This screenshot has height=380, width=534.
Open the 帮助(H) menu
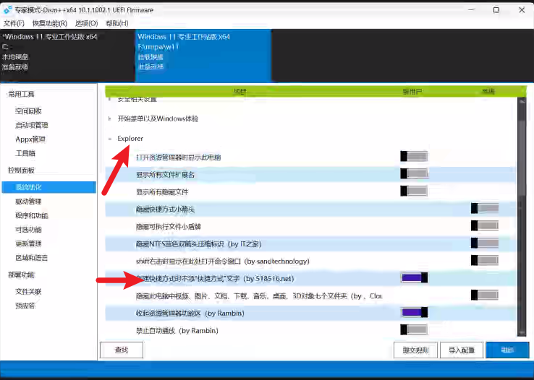pos(117,23)
